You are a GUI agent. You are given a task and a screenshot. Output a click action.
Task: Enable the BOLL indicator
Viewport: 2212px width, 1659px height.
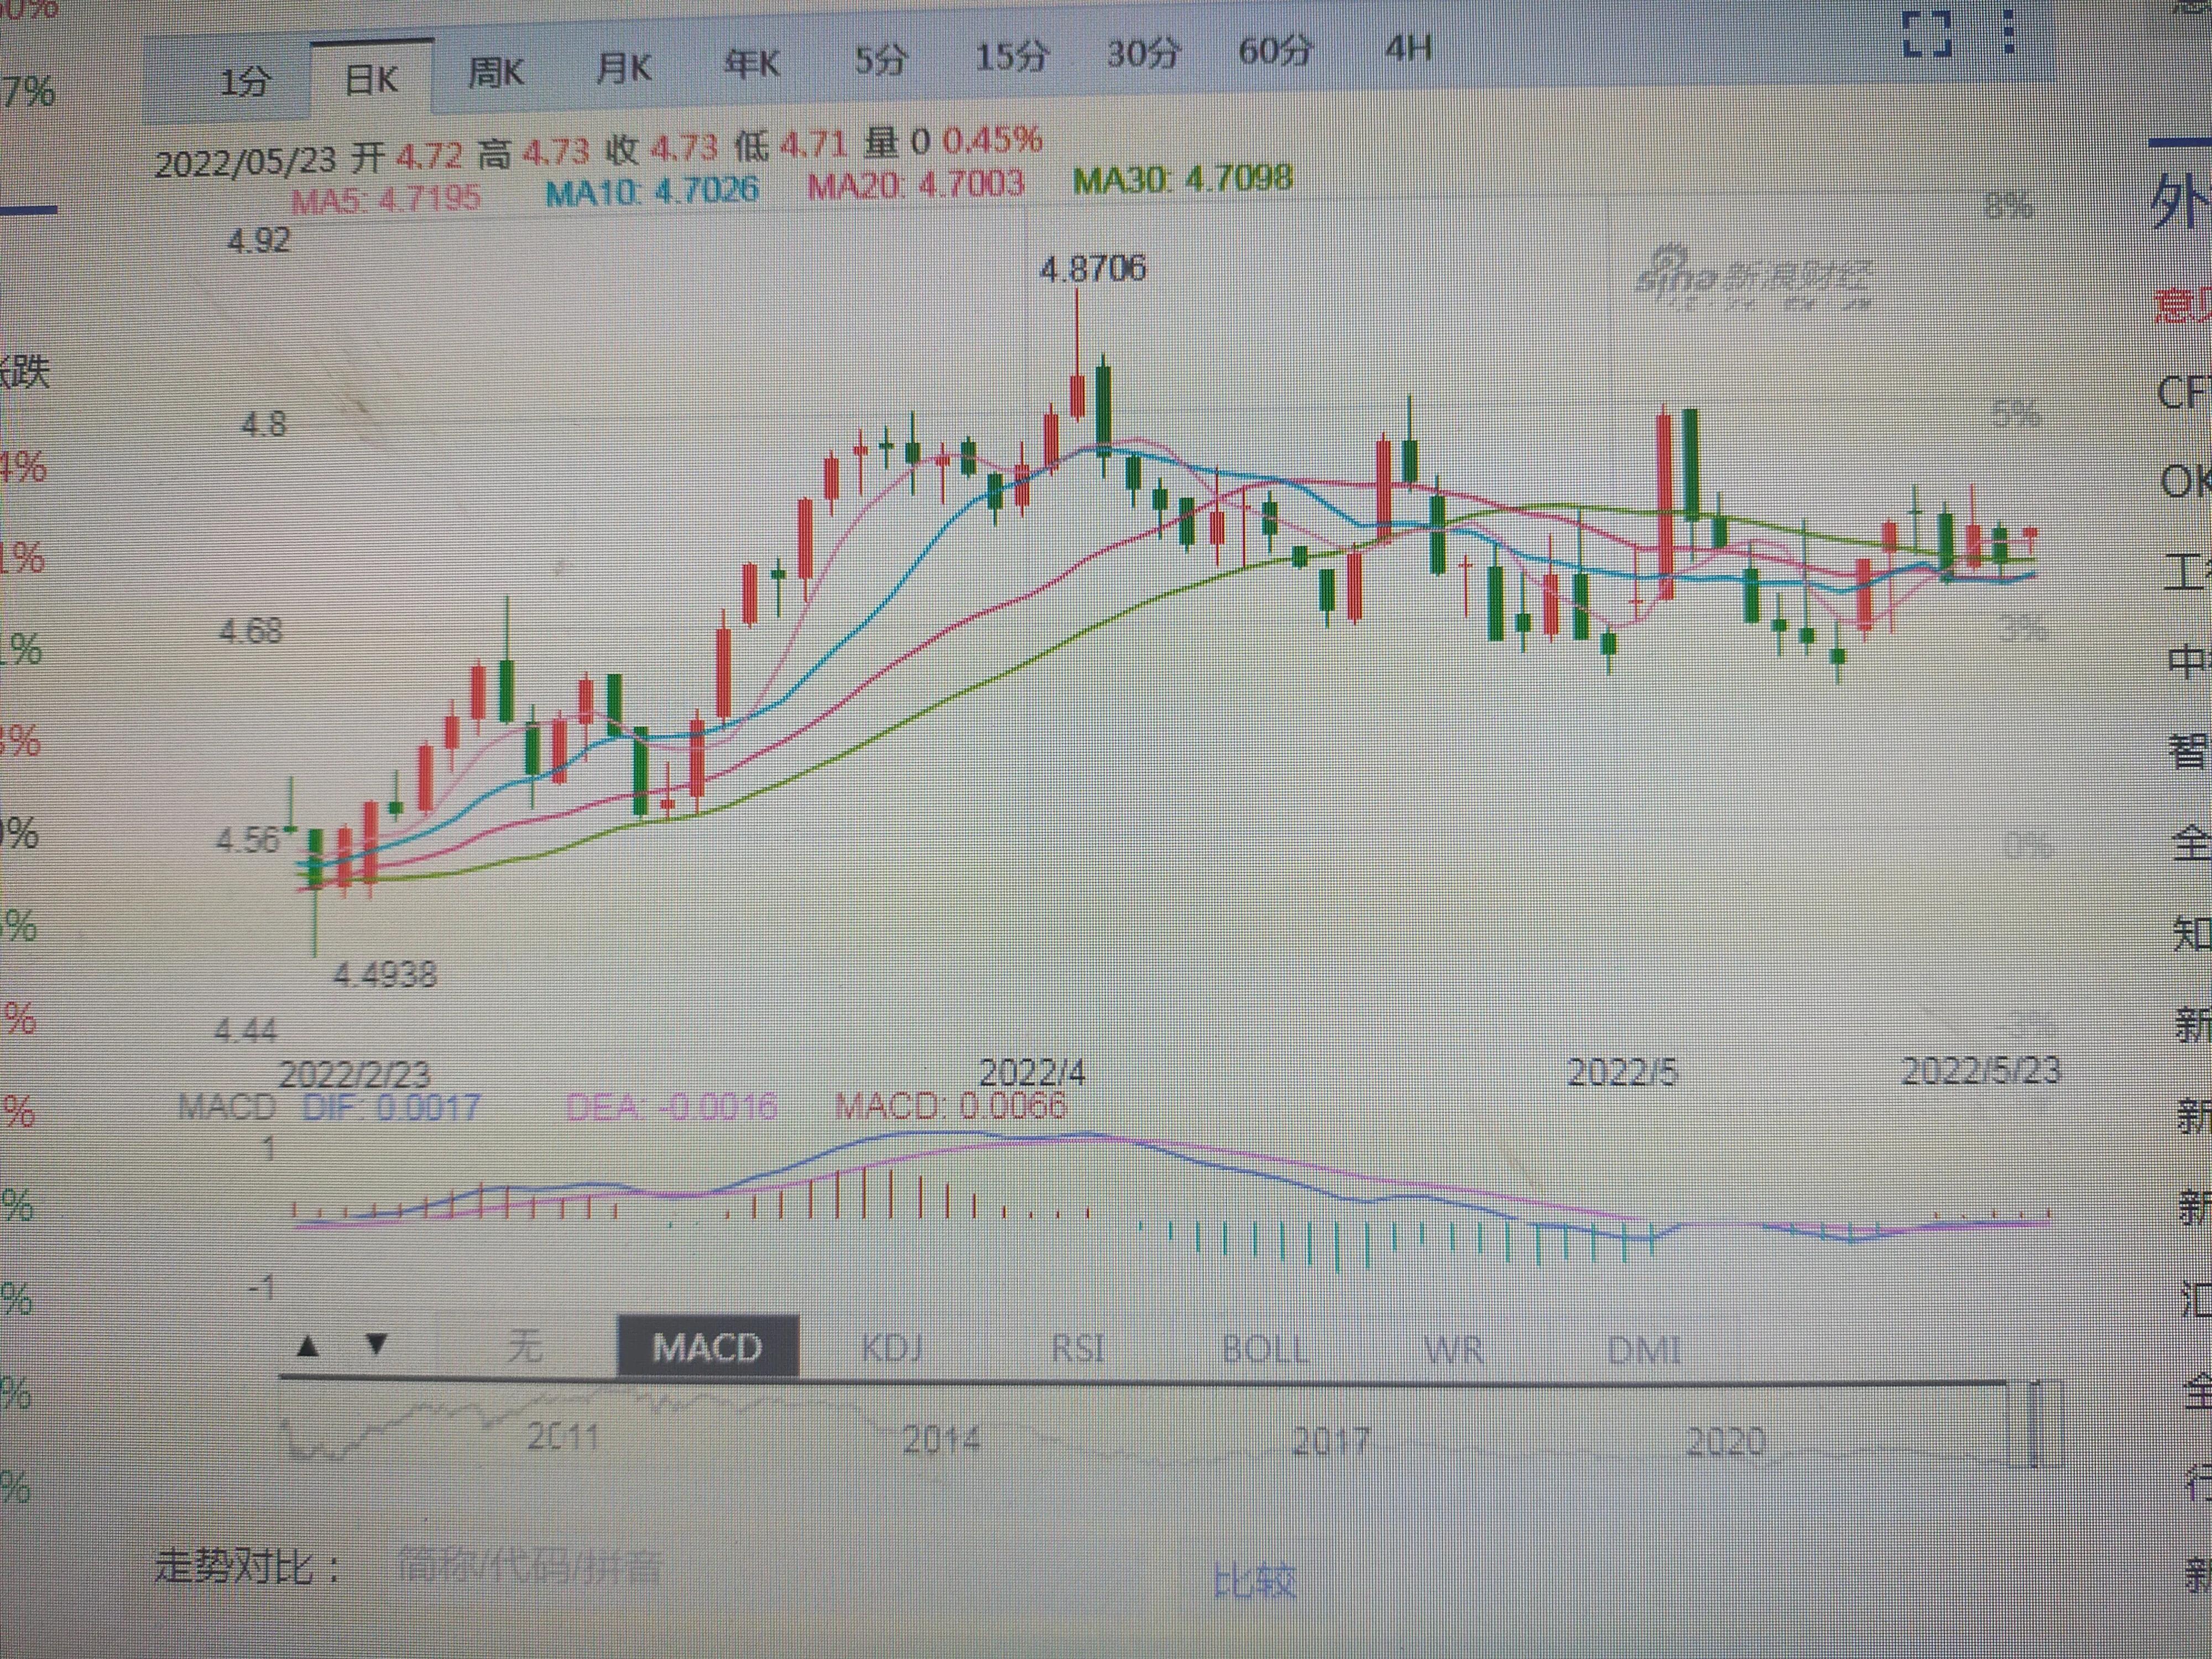coord(1265,1350)
